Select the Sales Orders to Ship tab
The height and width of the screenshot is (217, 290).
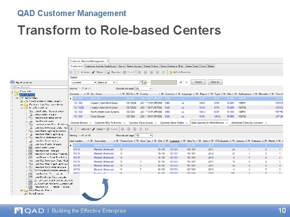(x=172, y=66)
